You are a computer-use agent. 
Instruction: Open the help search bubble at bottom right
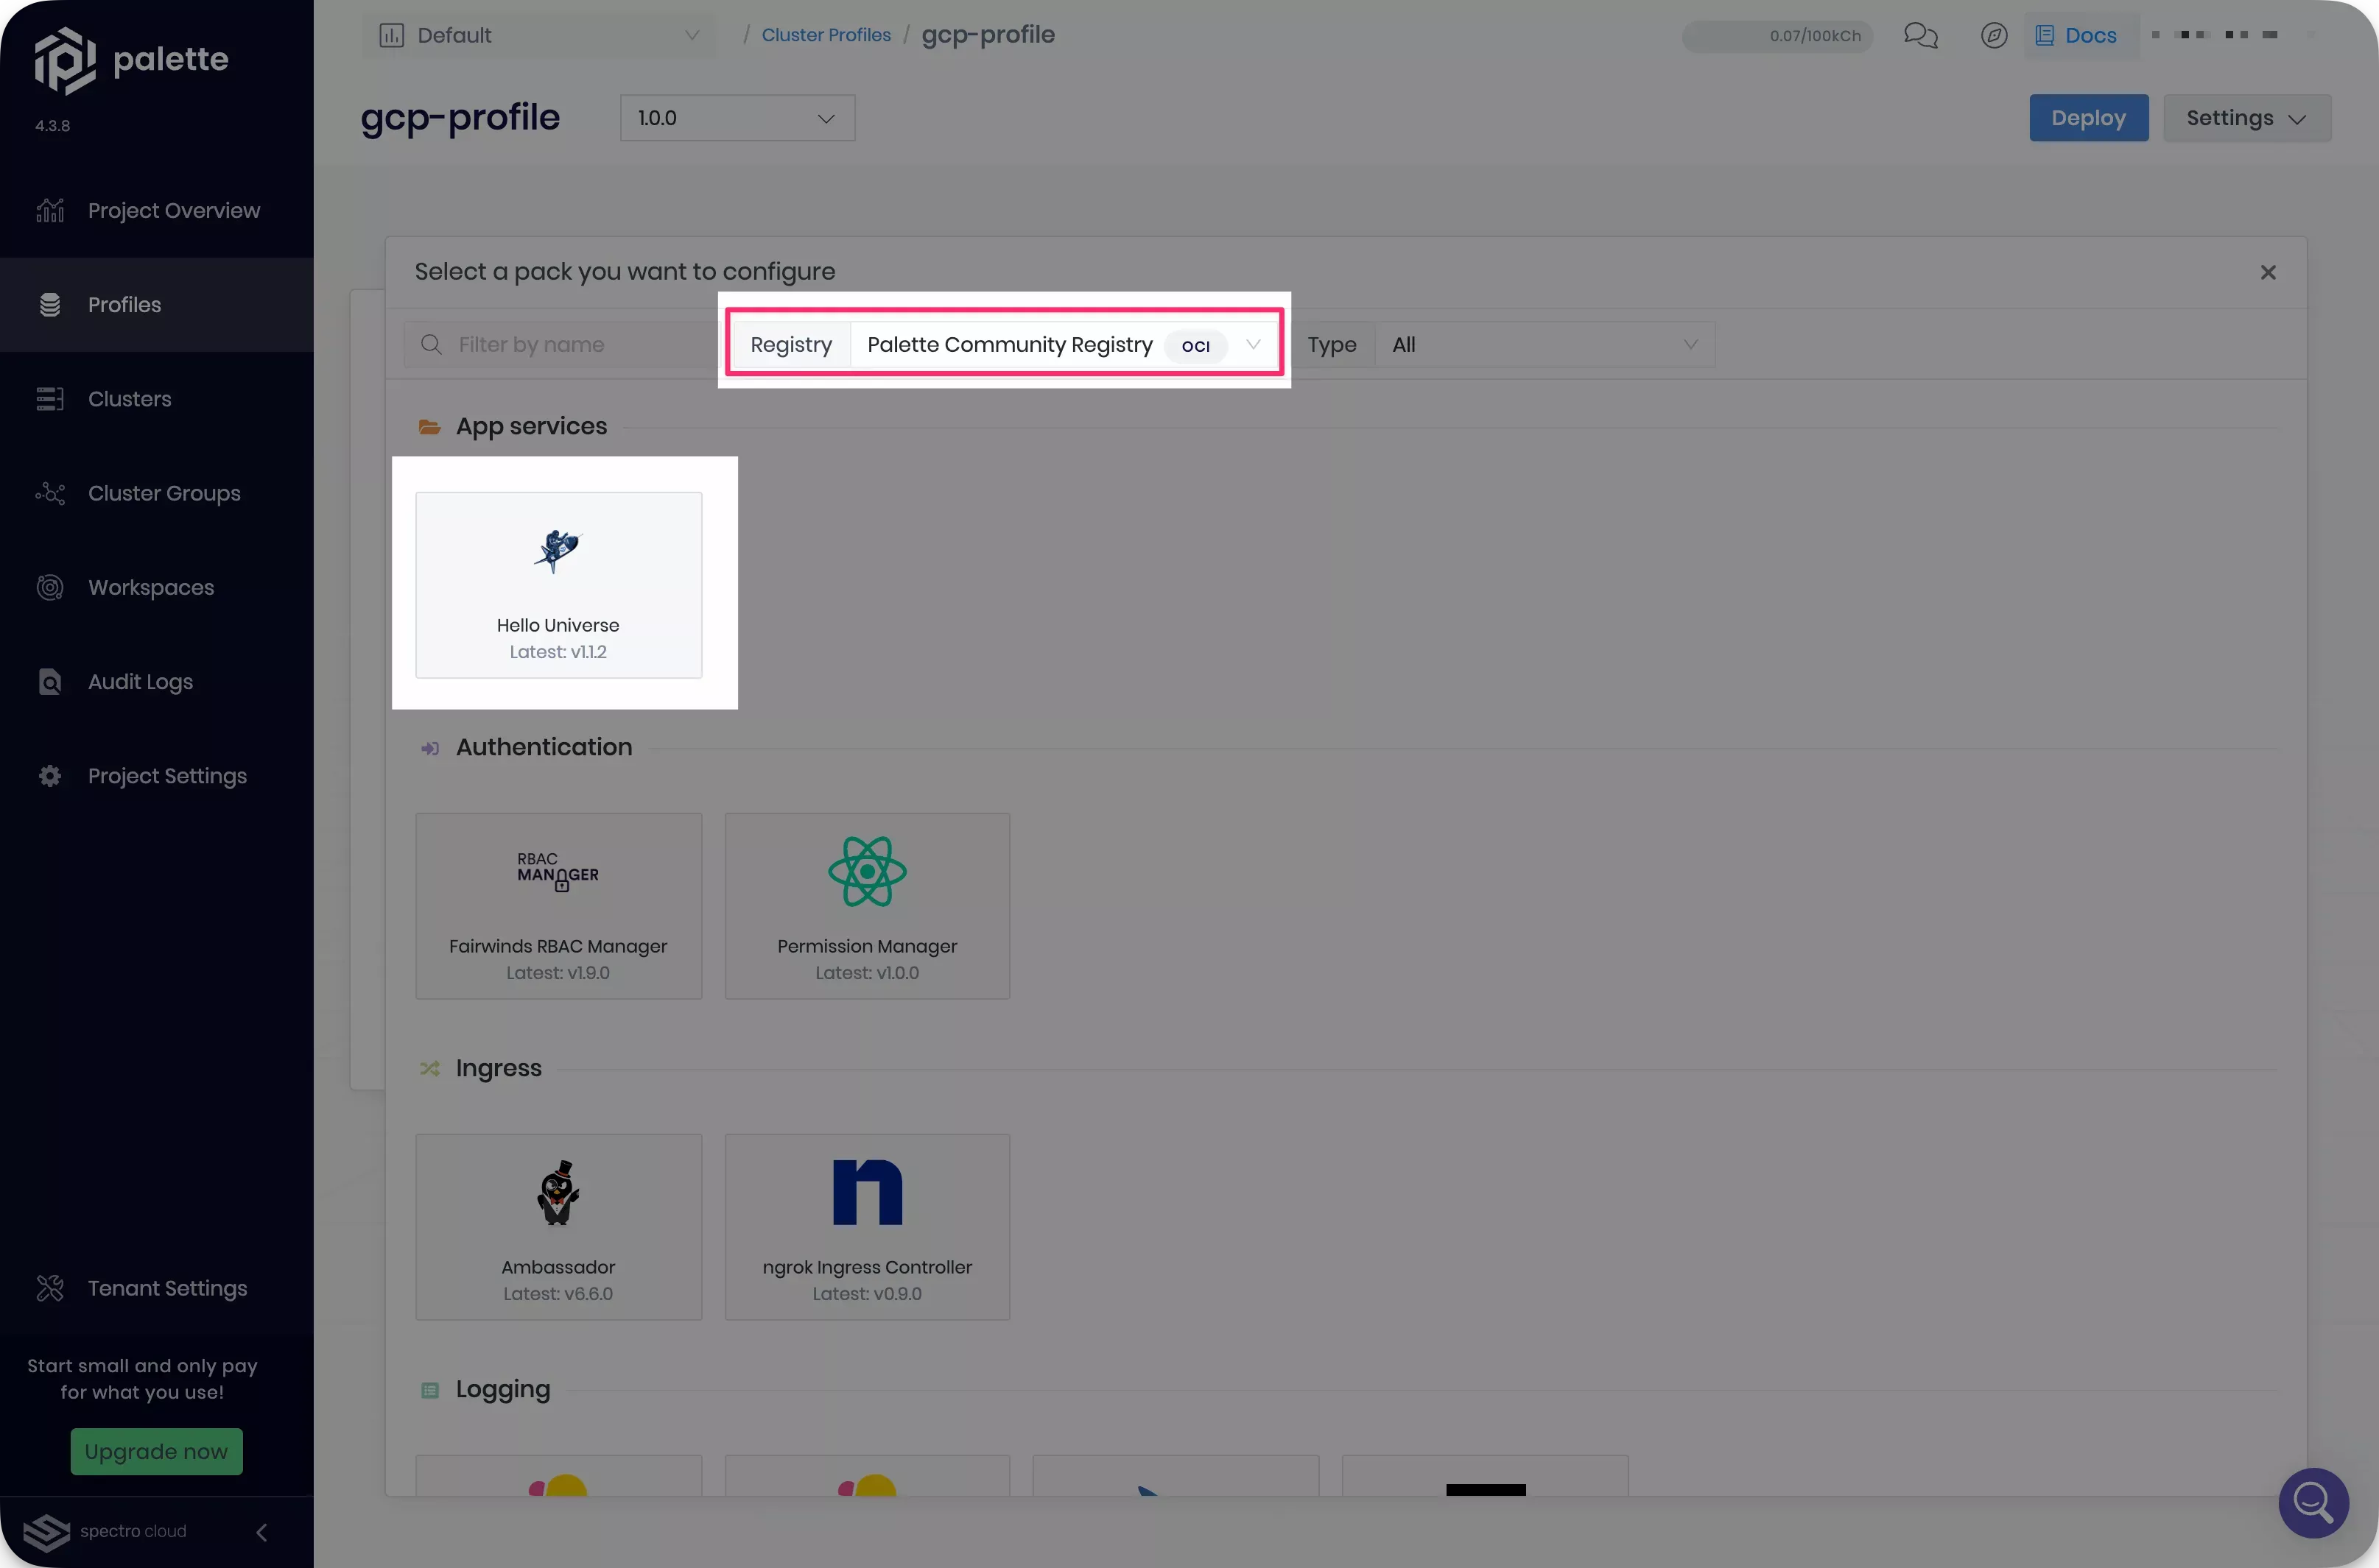2314,1502
